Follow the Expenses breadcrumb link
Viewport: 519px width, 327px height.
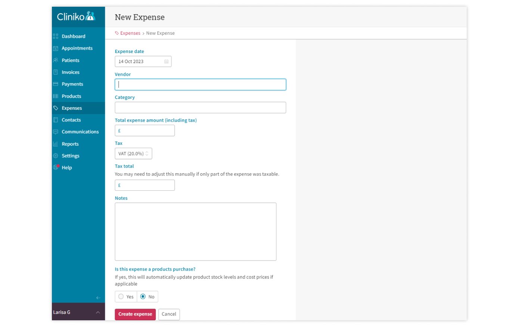point(130,33)
